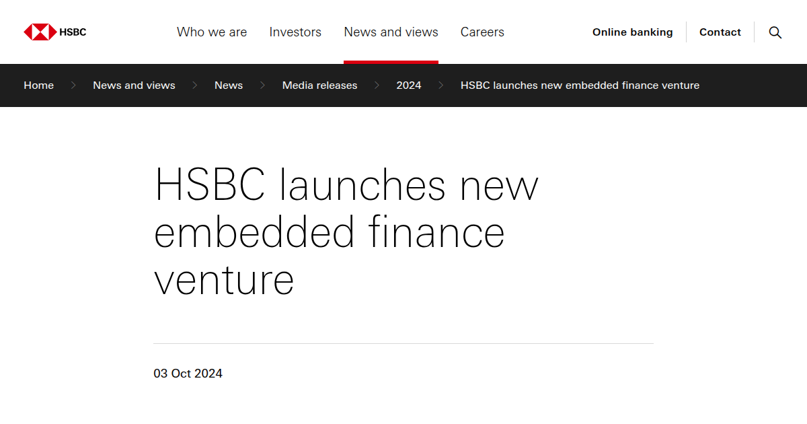Click the chevron after '2024' breadcrumb
807x424 pixels.
tap(441, 85)
